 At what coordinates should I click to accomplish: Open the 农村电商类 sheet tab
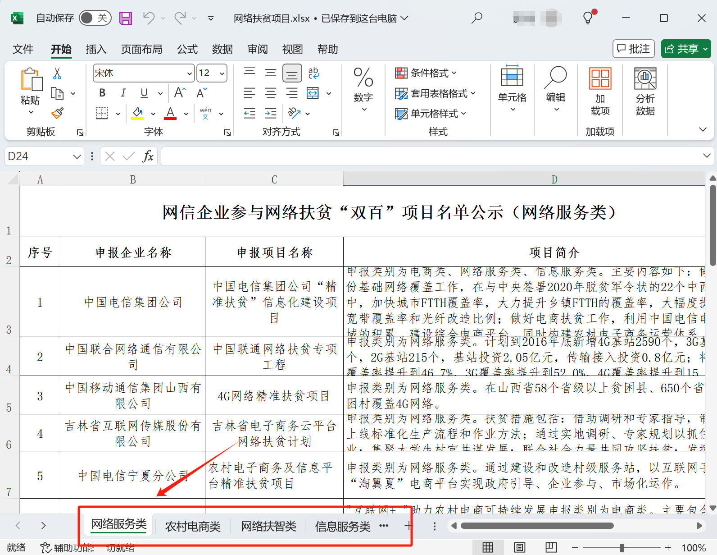pyautogui.click(x=193, y=526)
